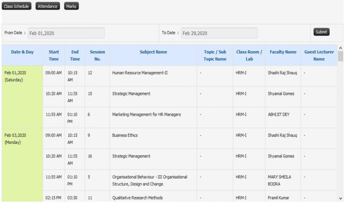The height and width of the screenshot is (204, 346).
Task: Select the Feb 01,2020 (Saturday) date cell
Action: [22, 96]
